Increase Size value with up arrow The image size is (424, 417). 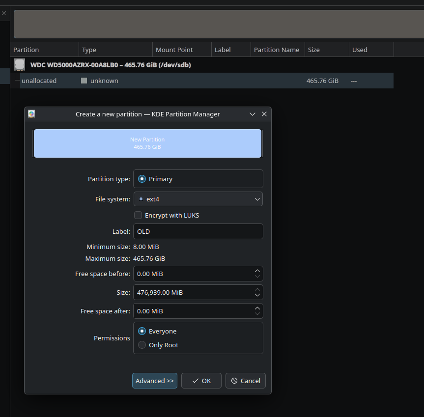[x=257, y=289]
